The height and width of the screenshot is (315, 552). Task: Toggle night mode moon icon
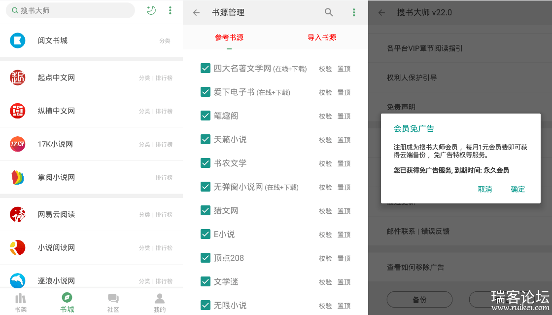[151, 10]
